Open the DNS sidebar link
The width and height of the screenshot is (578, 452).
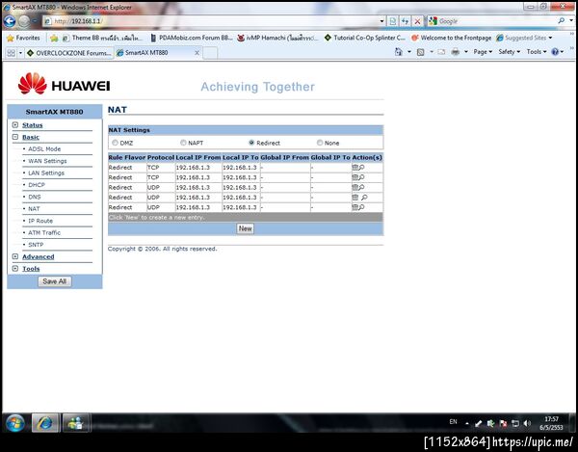[x=35, y=197]
